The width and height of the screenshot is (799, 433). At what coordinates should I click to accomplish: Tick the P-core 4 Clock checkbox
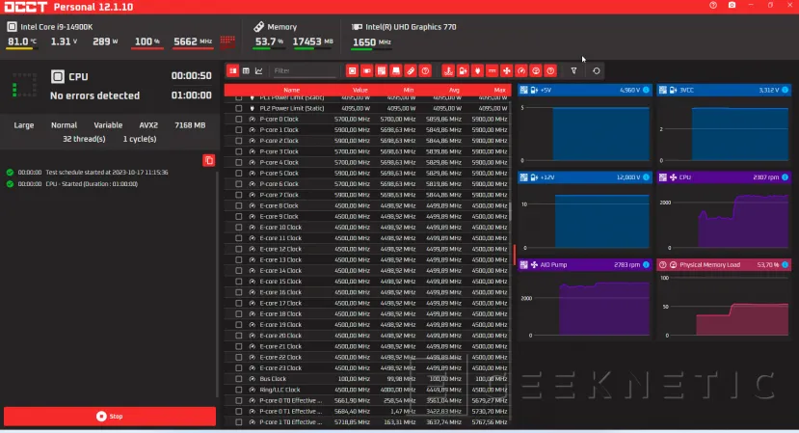238,163
